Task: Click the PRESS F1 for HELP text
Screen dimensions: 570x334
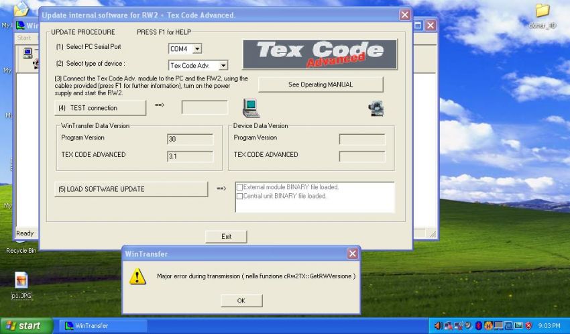Action: tap(164, 32)
